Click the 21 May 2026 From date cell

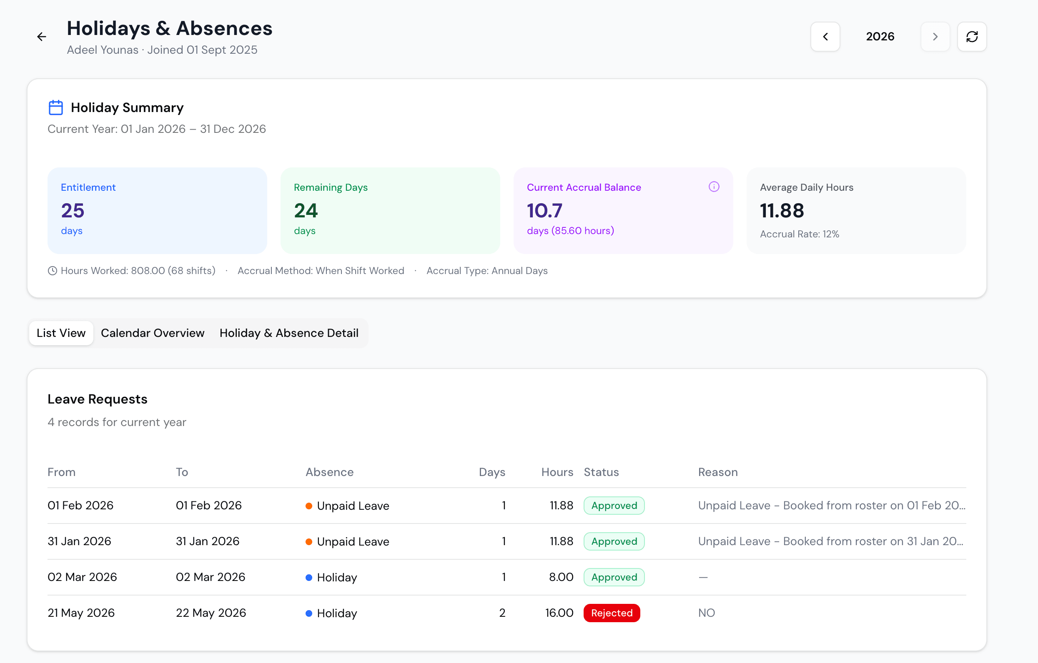[81, 613]
